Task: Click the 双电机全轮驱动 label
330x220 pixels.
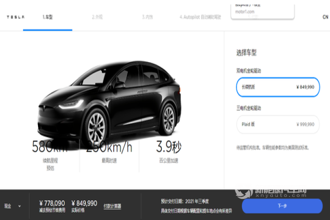Action: (x=249, y=71)
